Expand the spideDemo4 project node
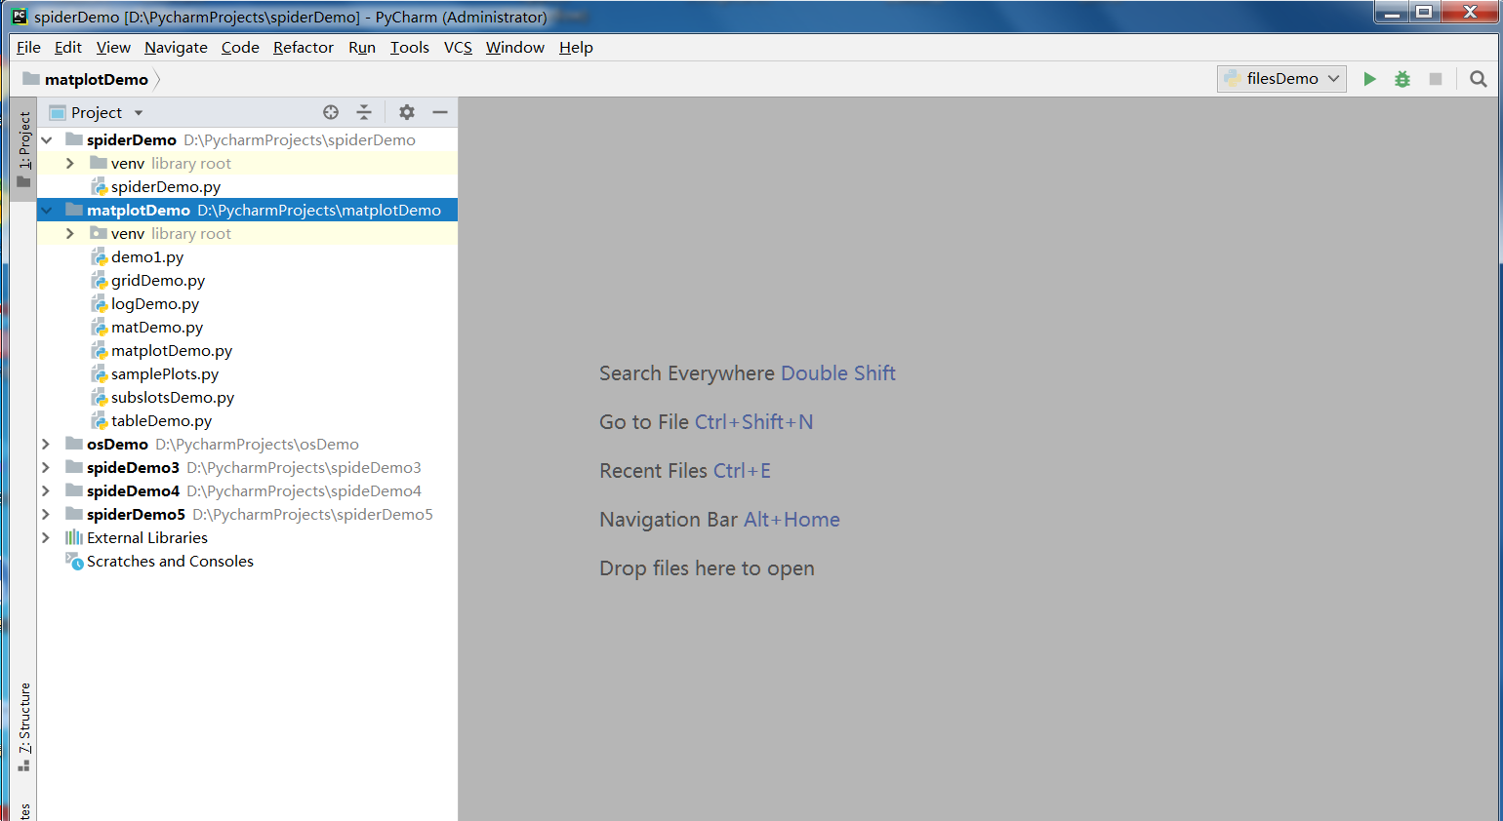The height and width of the screenshot is (821, 1503). [x=46, y=490]
